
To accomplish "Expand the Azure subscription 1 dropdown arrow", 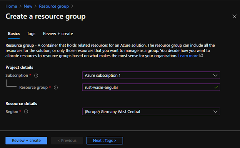I will tap(215, 76).
